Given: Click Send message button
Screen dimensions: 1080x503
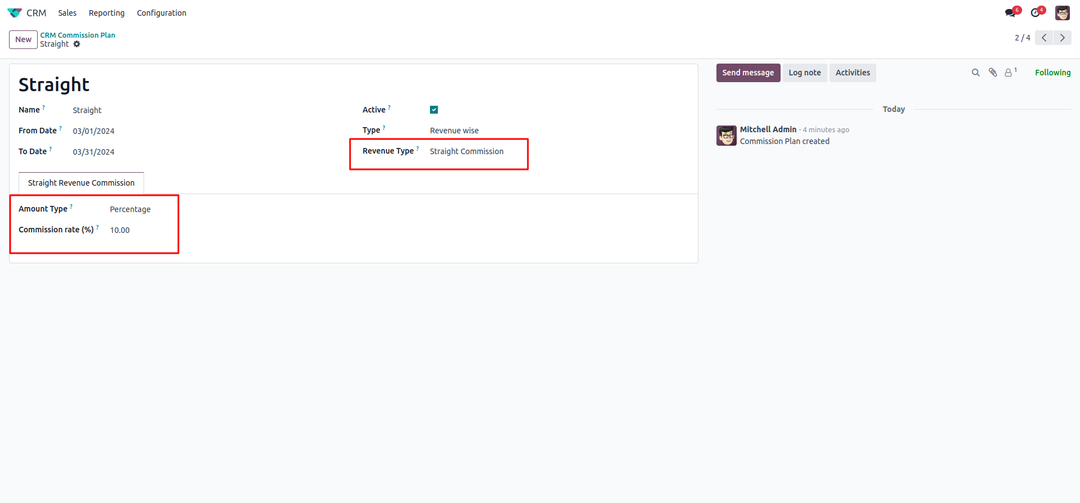Looking at the screenshot, I should tap(748, 73).
